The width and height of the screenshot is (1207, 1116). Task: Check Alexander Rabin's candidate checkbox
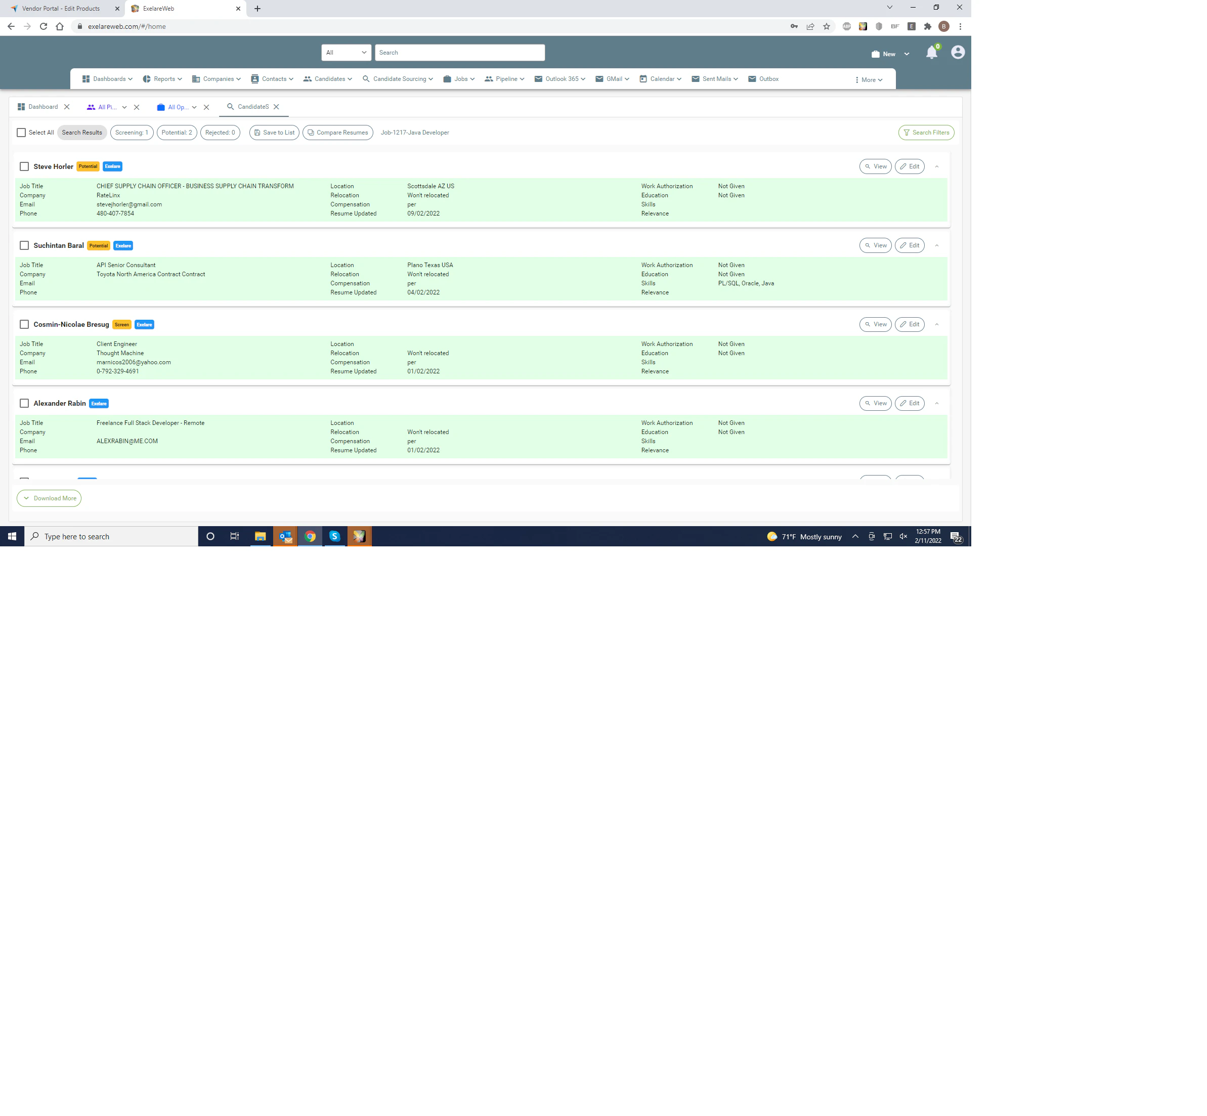[24, 403]
